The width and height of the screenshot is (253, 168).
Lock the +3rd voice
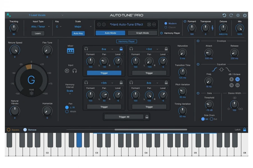[166, 49]
